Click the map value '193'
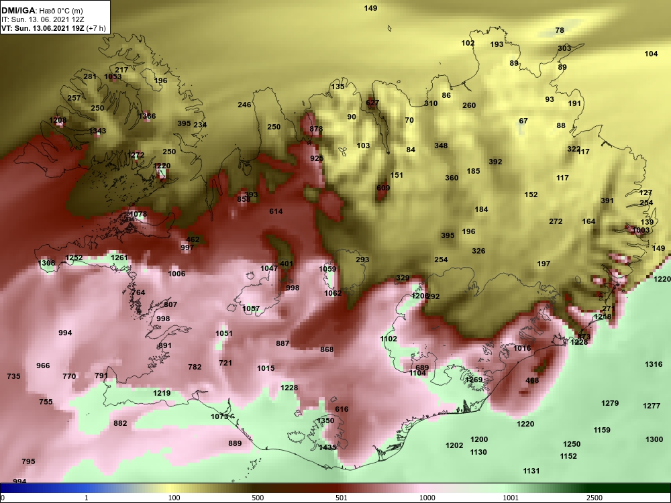This screenshot has width=671, height=503. click(x=497, y=44)
